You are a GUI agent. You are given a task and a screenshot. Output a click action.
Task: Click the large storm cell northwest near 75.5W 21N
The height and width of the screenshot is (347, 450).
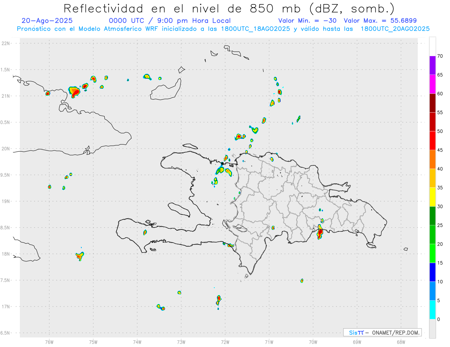[x=74, y=91]
